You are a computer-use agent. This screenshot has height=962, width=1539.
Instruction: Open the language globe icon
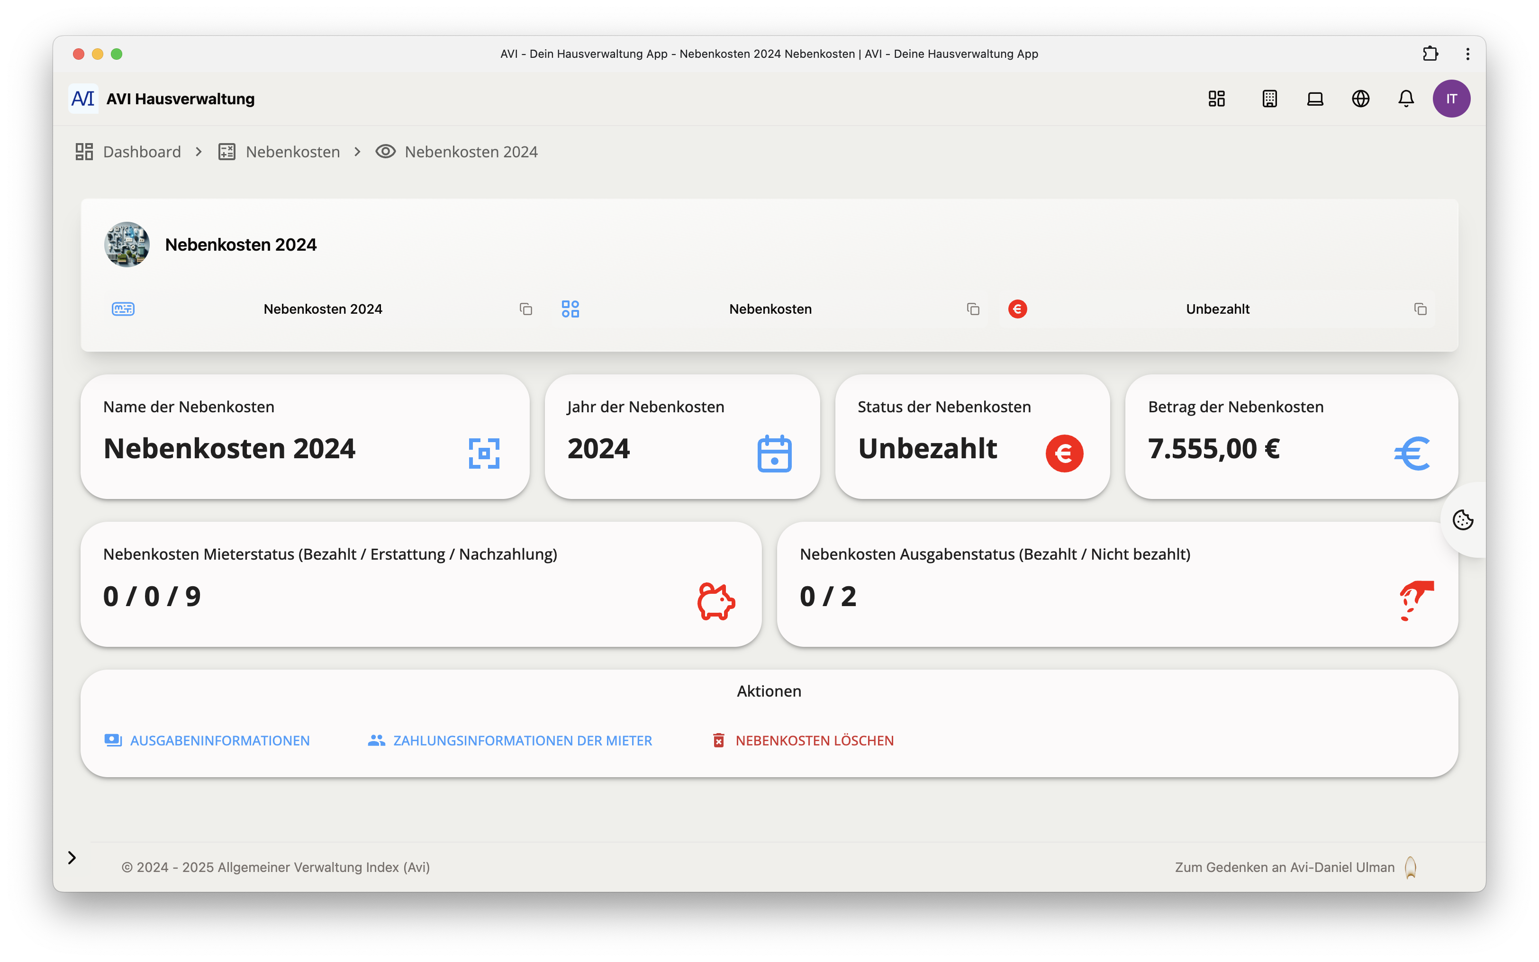click(x=1360, y=99)
